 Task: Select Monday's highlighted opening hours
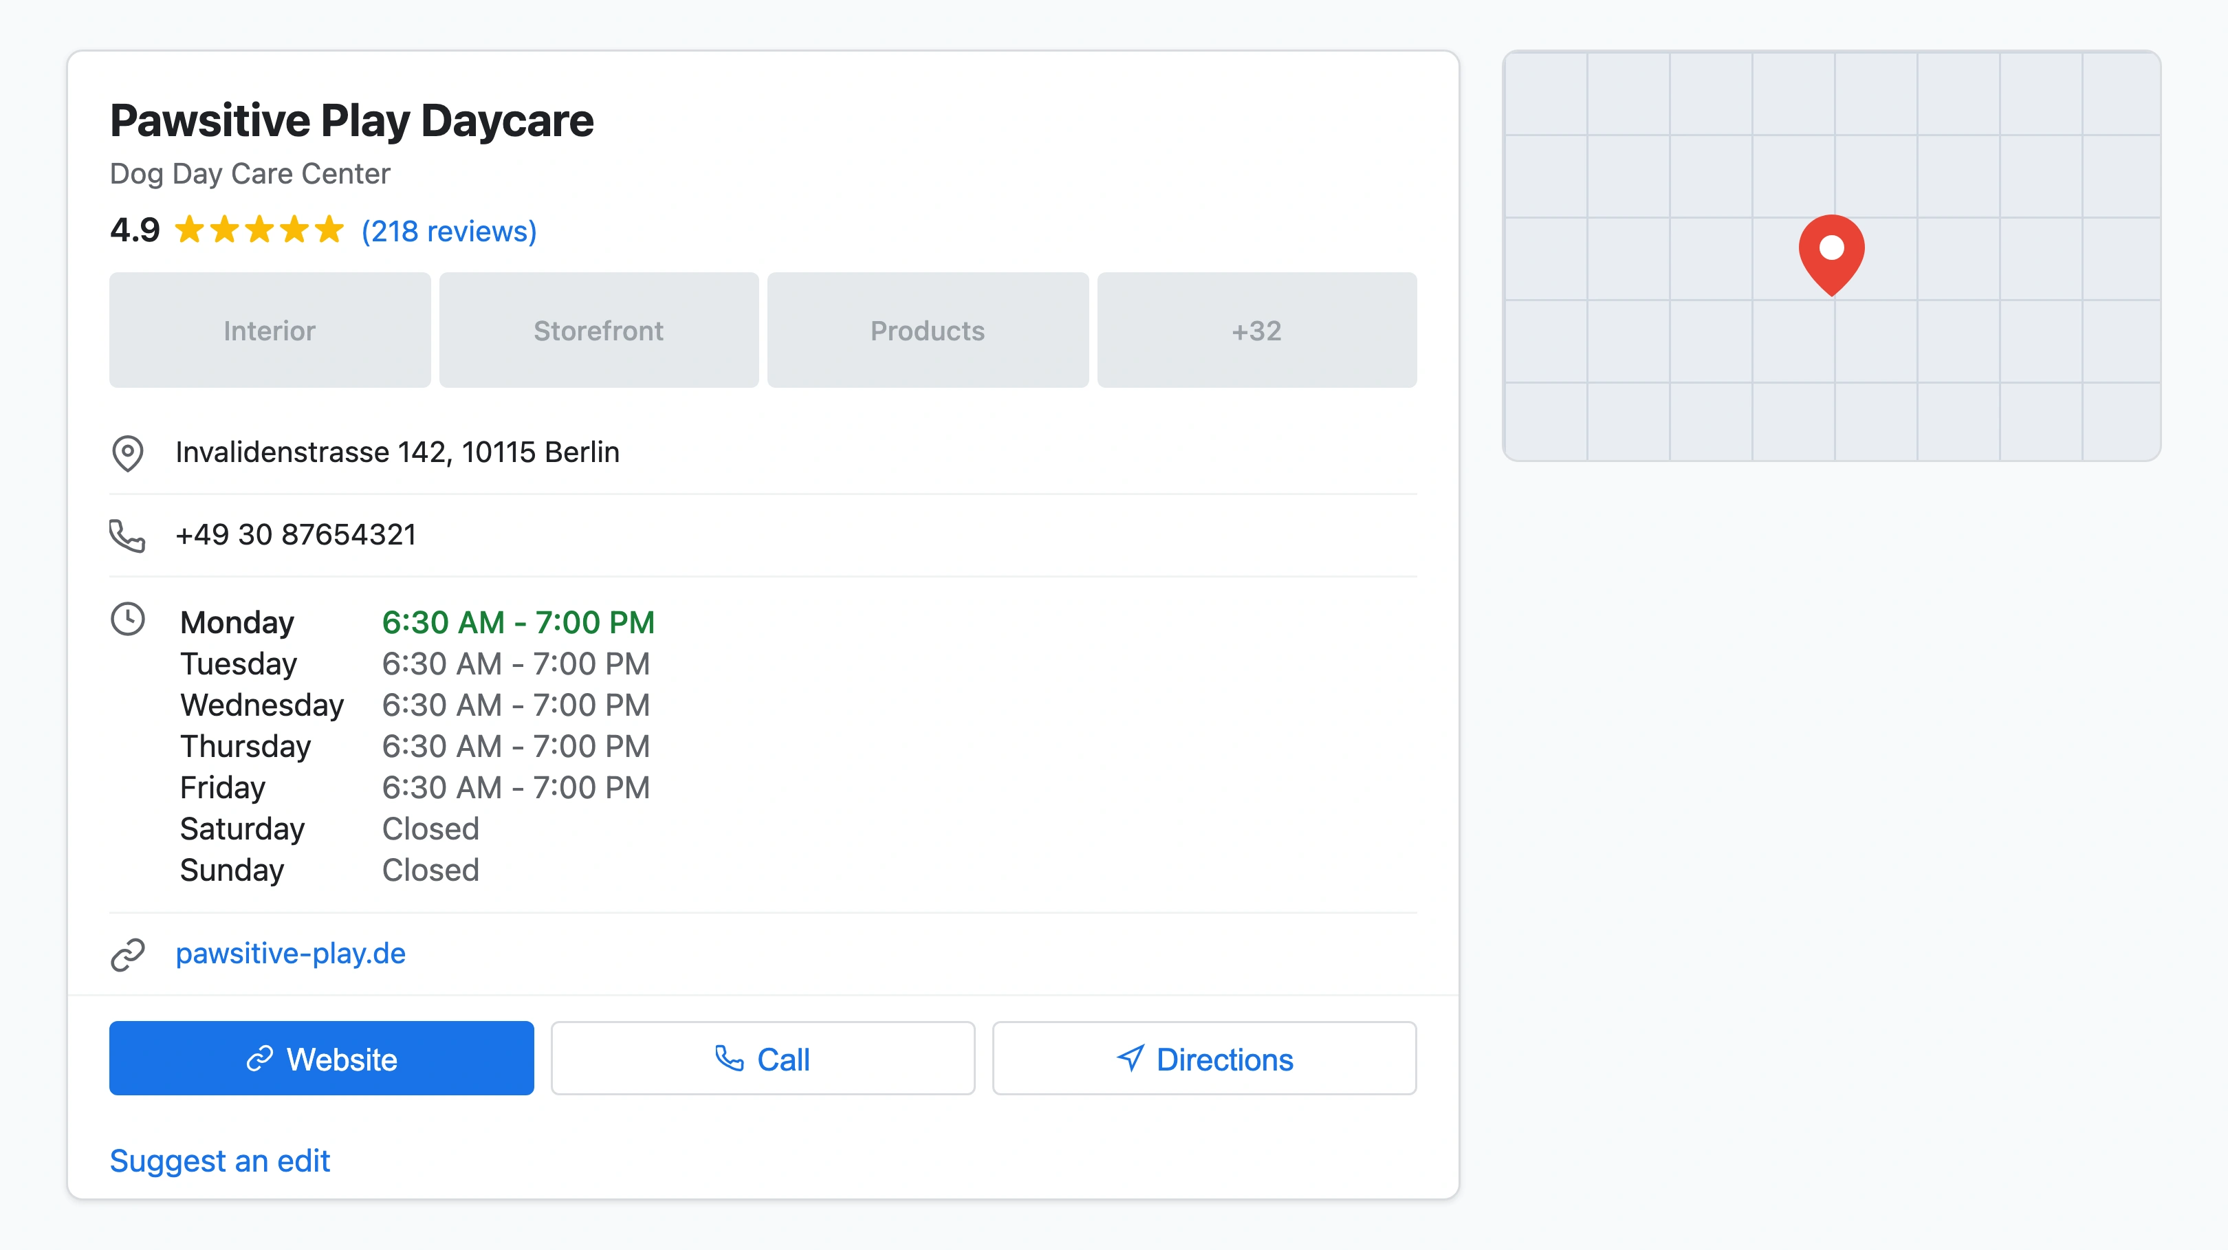pos(518,622)
